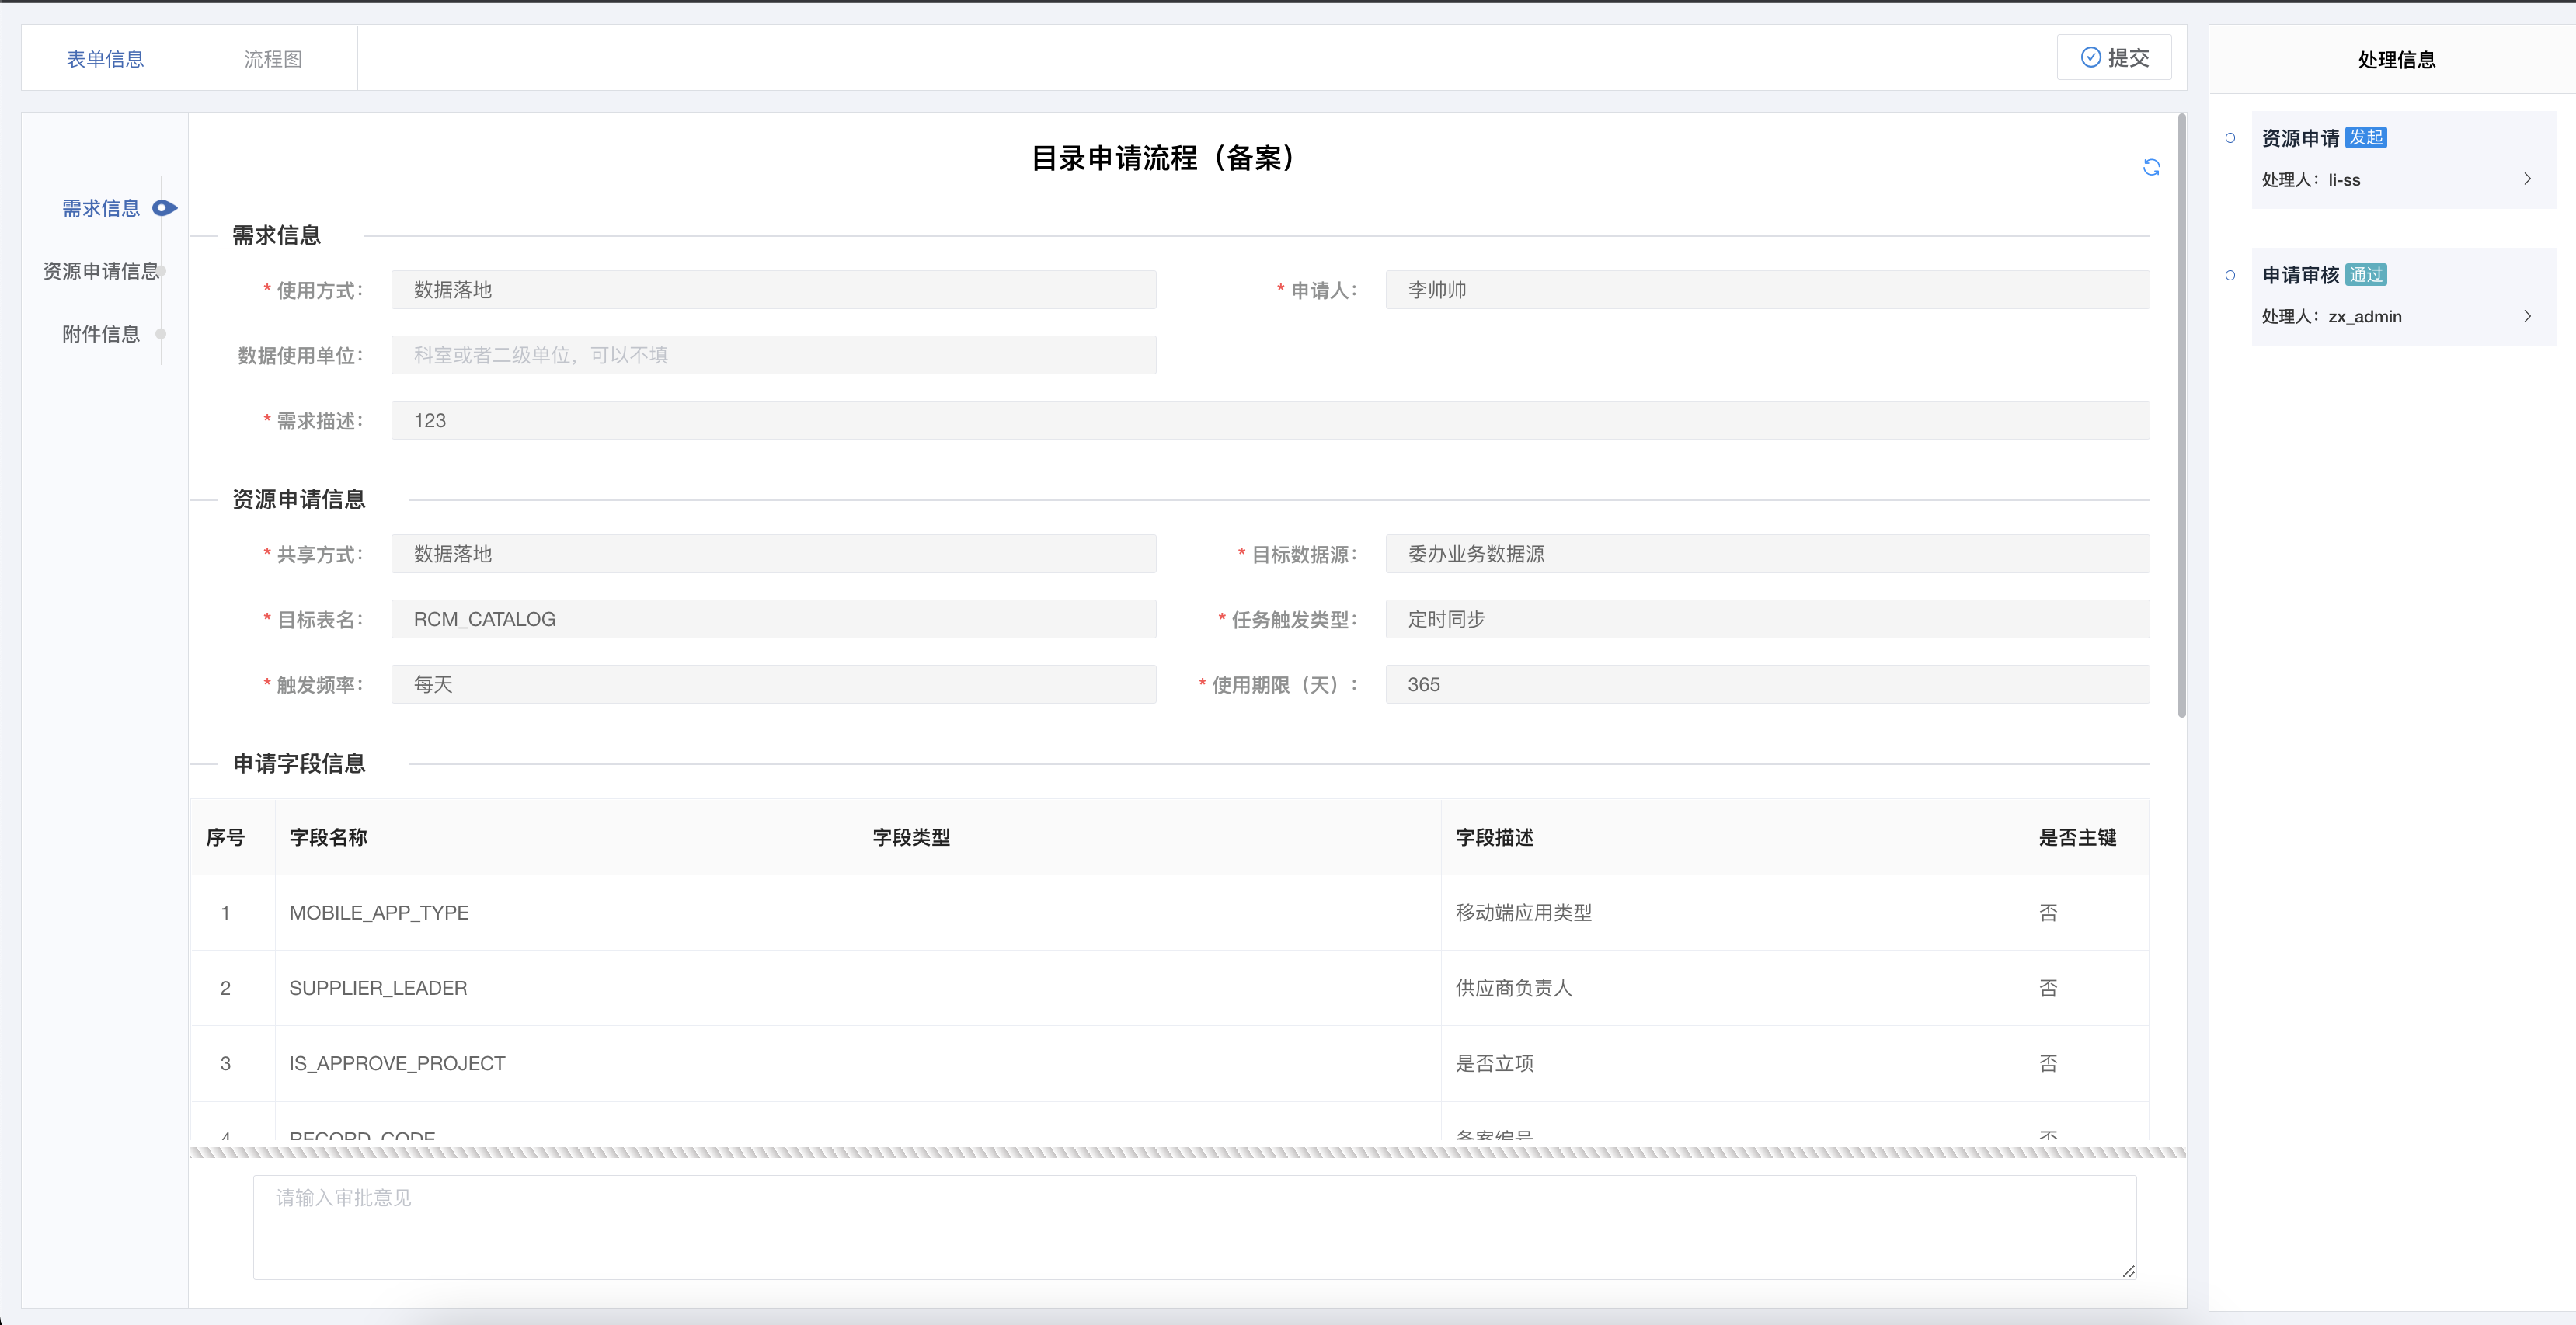This screenshot has width=2576, height=1325.
Task: Submit the form with the 提交 button
Action: [2114, 57]
